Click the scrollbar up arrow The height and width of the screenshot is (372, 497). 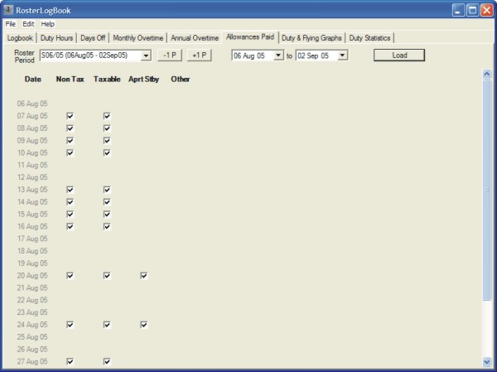tap(487, 75)
